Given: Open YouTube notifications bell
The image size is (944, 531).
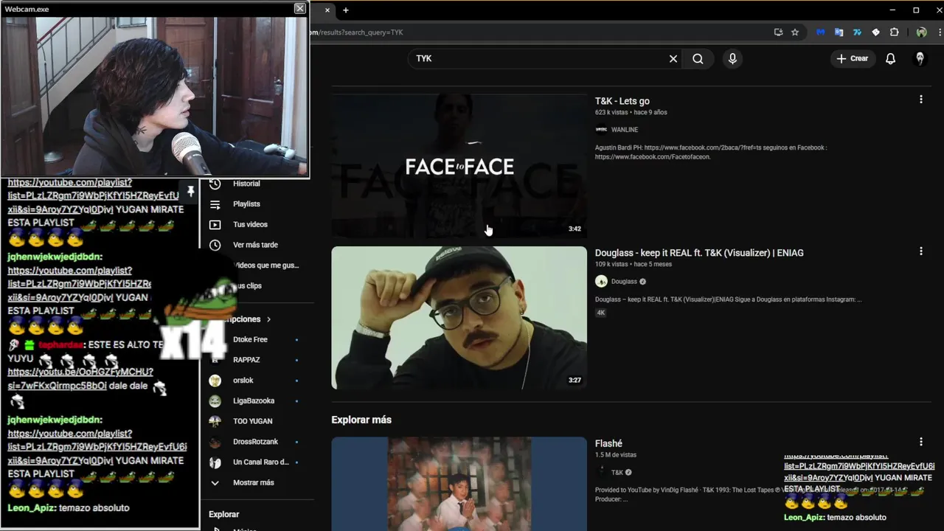Looking at the screenshot, I should [x=890, y=59].
